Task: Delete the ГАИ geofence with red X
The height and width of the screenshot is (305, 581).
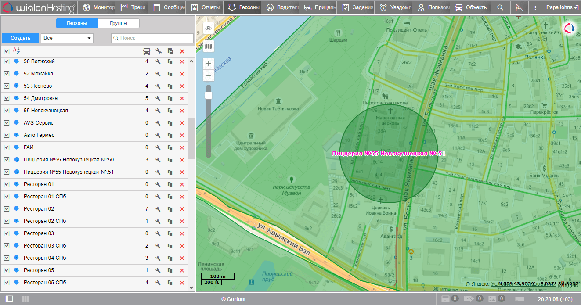Action: pyautogui.click(x=182, y=147)
